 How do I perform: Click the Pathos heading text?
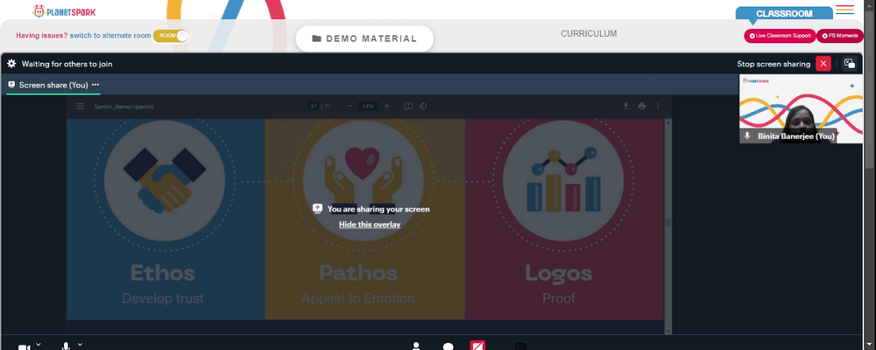coord(358,273)
